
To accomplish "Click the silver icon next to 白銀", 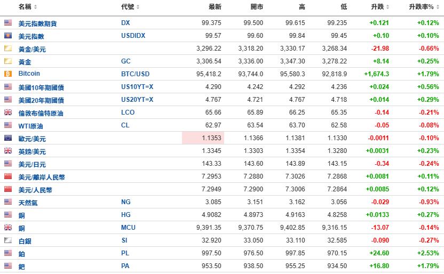I will tap(8, 240).
